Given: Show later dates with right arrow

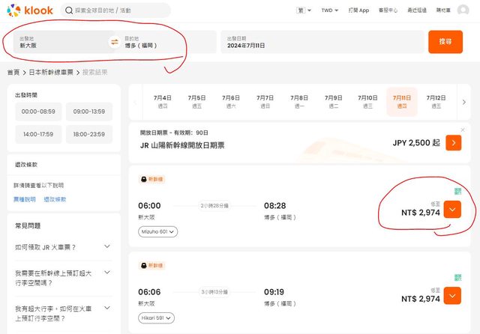Looking at the screenshot, I should click(x=463, y=102).
